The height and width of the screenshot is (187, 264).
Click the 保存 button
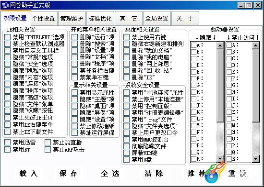[x=68, y=174]
